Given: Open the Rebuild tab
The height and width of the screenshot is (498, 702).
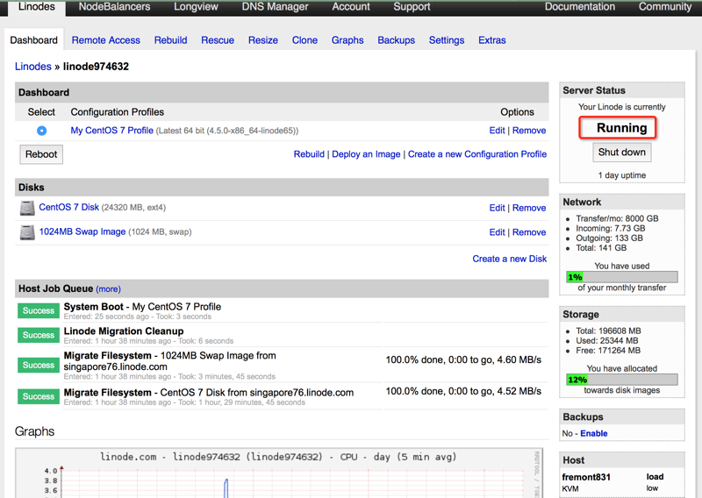Looking at the screenshot, I should point(170,40).
